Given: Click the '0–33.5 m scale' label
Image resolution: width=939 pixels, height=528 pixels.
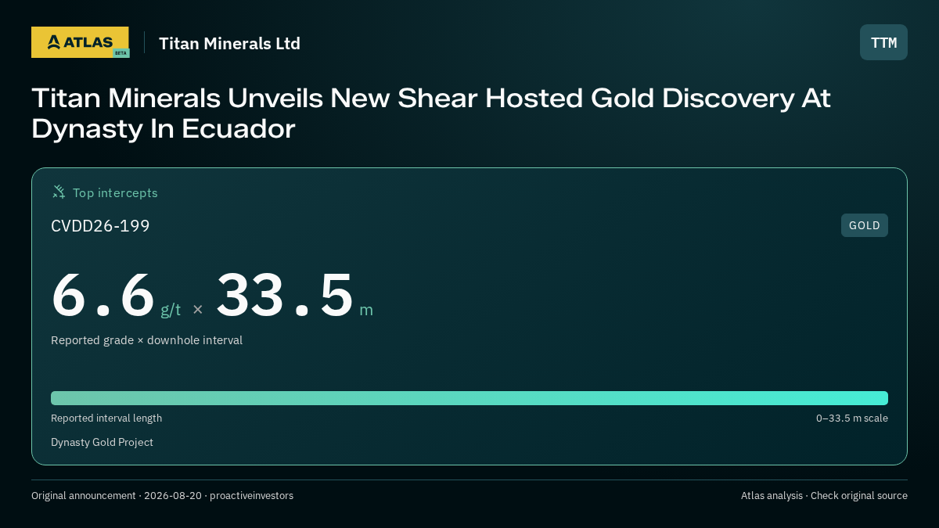Looking at the screenshot, I should tap(852, 418).
